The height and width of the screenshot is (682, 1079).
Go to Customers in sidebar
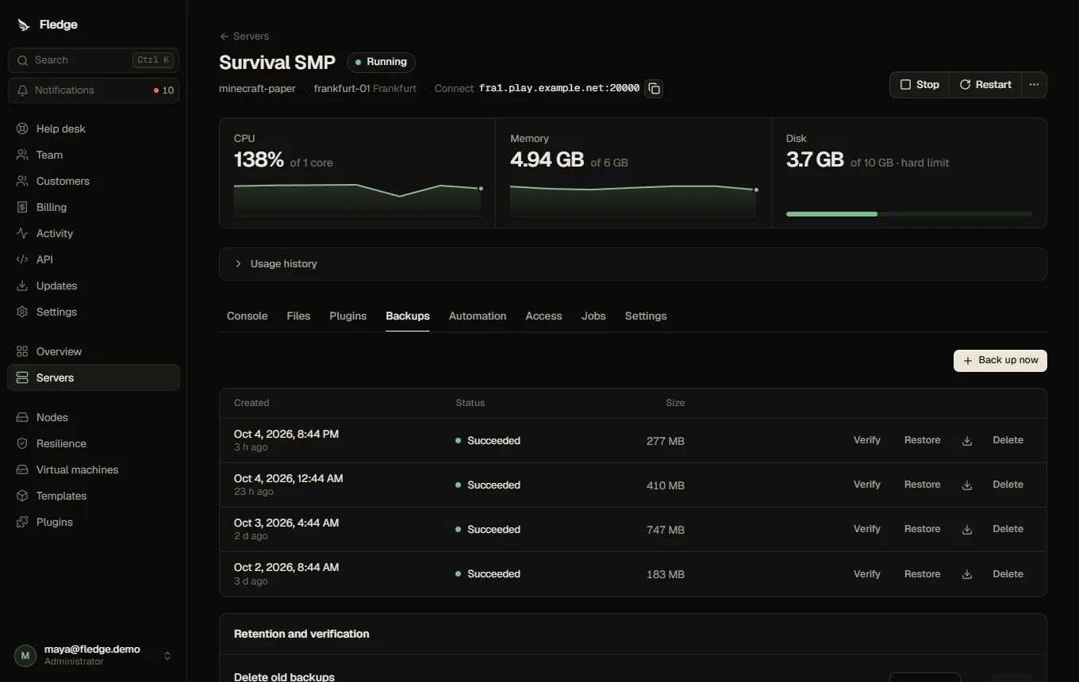[94, 181]
